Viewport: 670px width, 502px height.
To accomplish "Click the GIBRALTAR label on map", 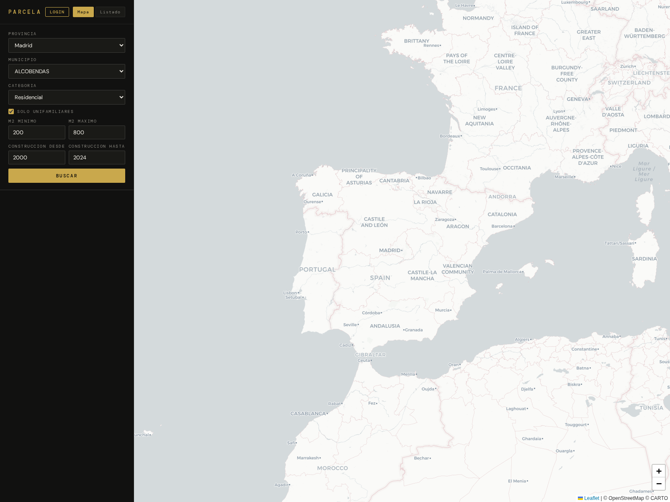I will click(x=371, y=355).
